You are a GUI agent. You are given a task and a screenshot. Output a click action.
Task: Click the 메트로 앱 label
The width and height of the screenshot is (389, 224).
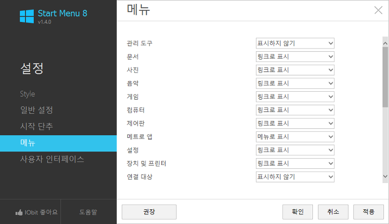pyautogui.click(x=139, y=137)
